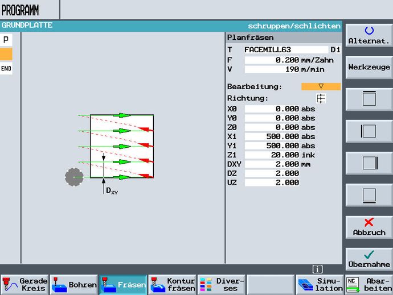Select the Fräsen menu
Viewport: 393px width, 295px height.
(x=123, y=285)
